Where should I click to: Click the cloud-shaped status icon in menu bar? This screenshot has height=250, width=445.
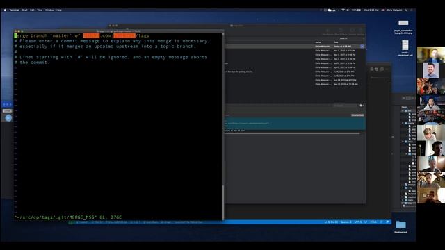(x=330, y=10)
